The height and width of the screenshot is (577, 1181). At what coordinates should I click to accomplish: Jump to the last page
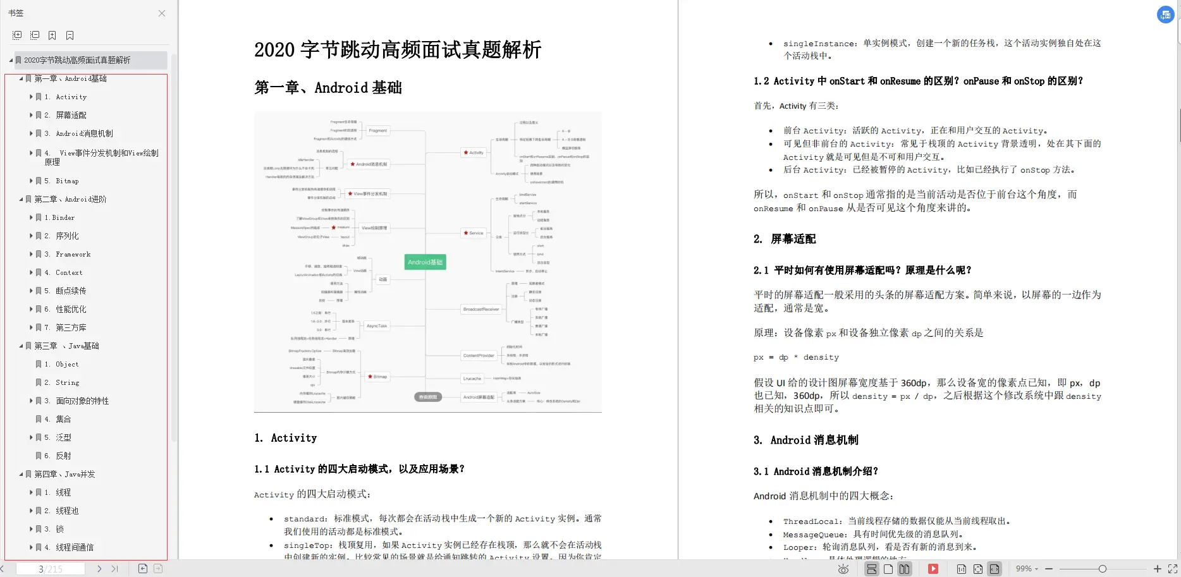[114, 569]
